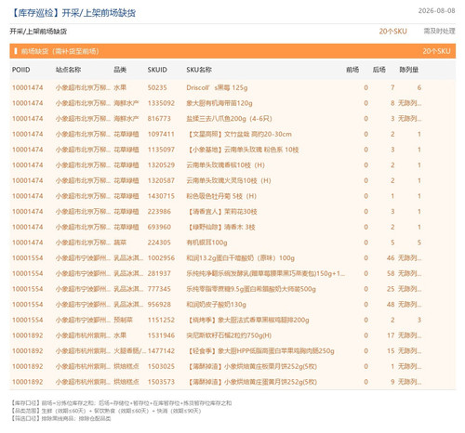Select SKUID 1335092

point(161,103)
